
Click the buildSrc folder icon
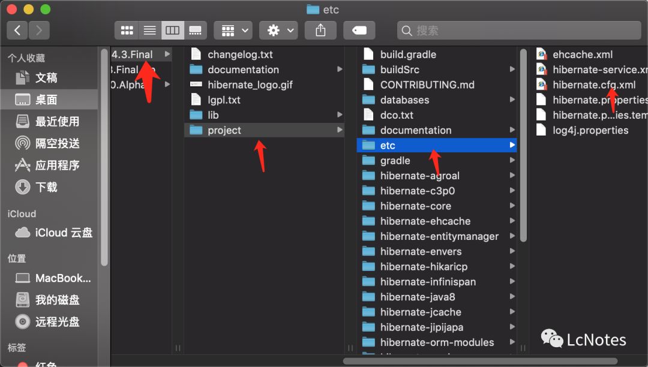[x=368, y=70]
